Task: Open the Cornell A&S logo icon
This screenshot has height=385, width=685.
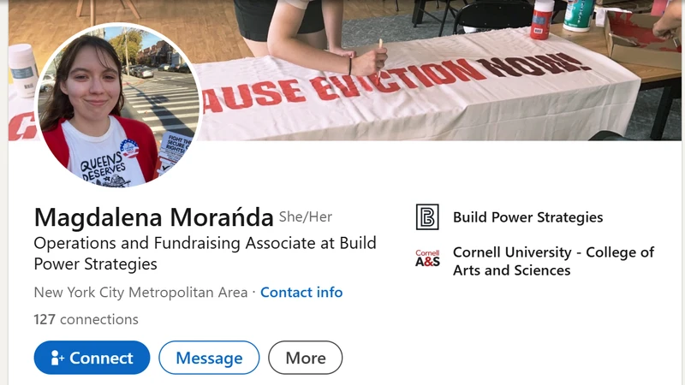Action: pyautogui.click(x=427, y=258)
